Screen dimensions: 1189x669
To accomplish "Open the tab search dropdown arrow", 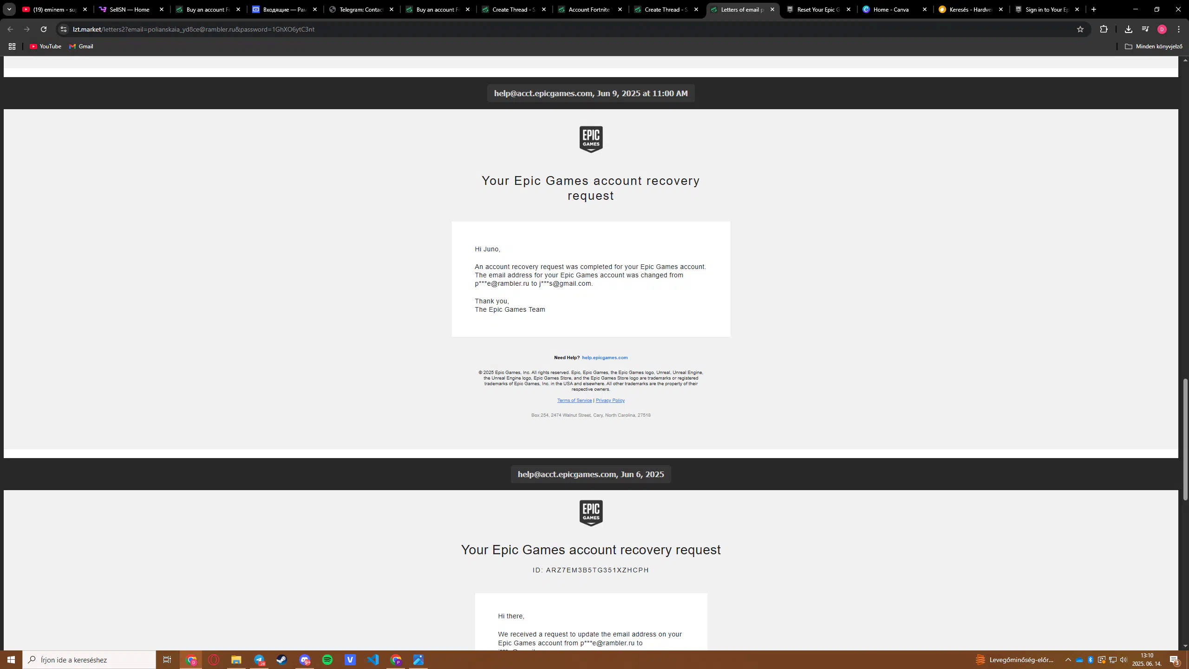I will point(9,9).
